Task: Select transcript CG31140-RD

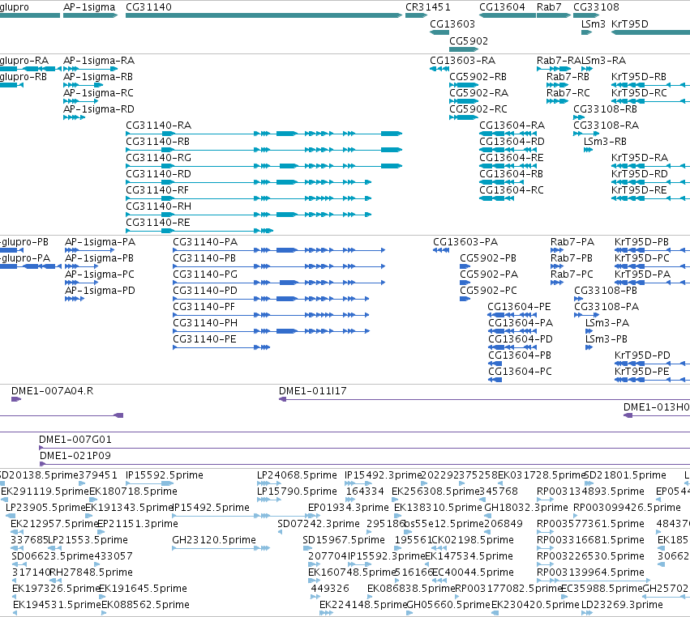Action: coord(249,182)
